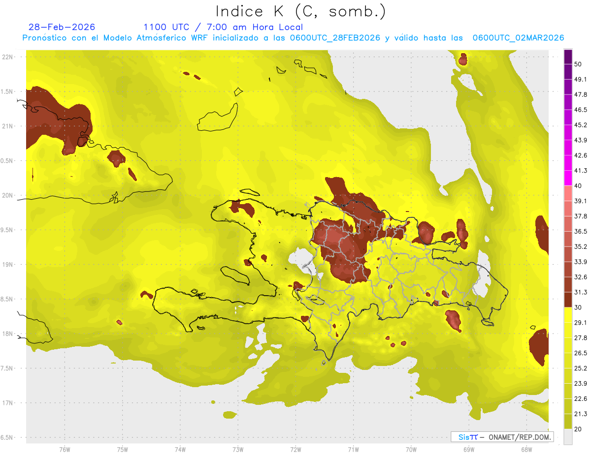Click the '41.3' color scale label
Viewport: 591px width, 456px height.
[x=581, y=171]
